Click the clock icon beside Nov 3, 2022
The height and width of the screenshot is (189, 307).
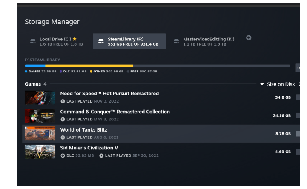[x=63, y=101]
